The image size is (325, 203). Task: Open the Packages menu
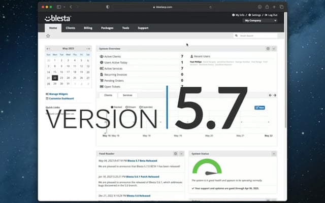107,28
